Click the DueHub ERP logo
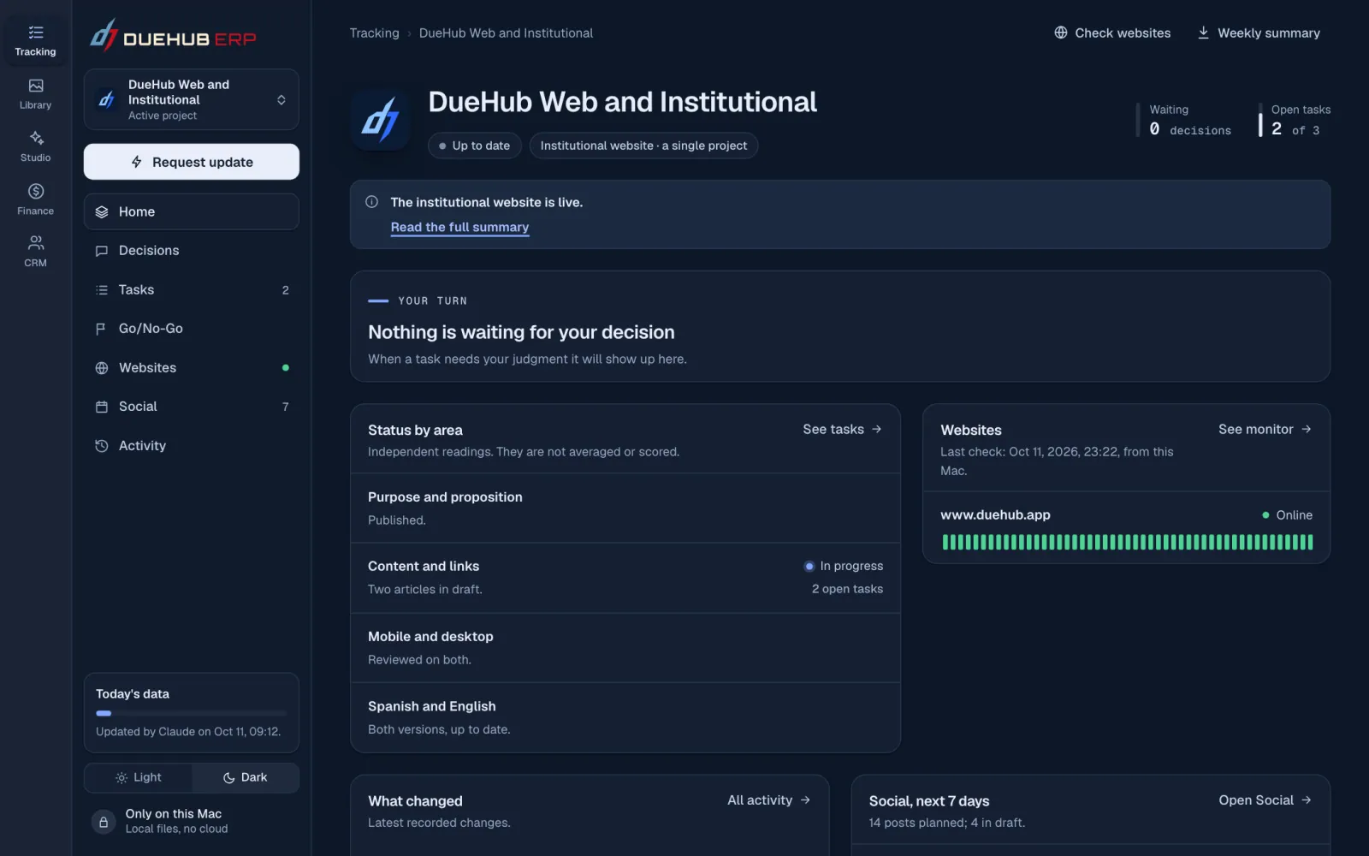 174,36
